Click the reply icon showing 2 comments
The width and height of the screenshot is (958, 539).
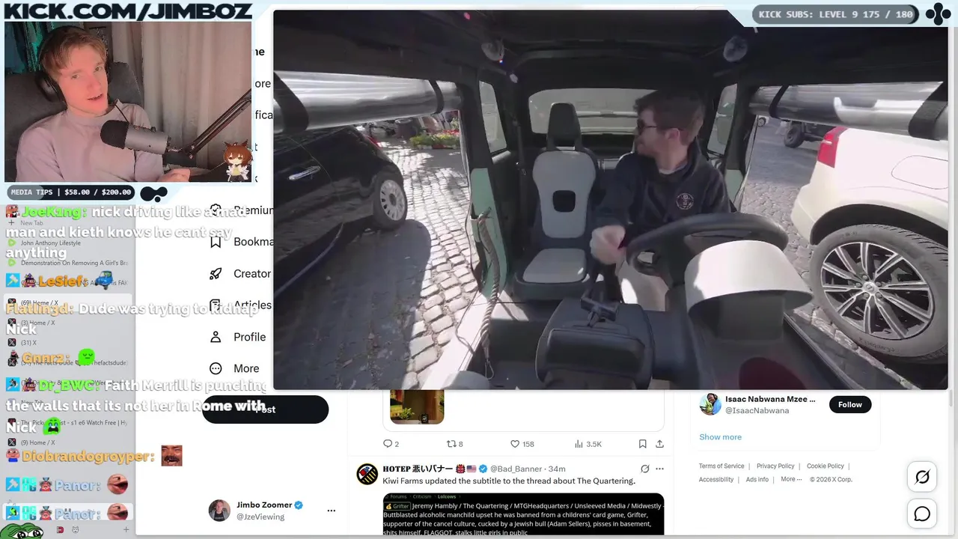pos(388,444)
